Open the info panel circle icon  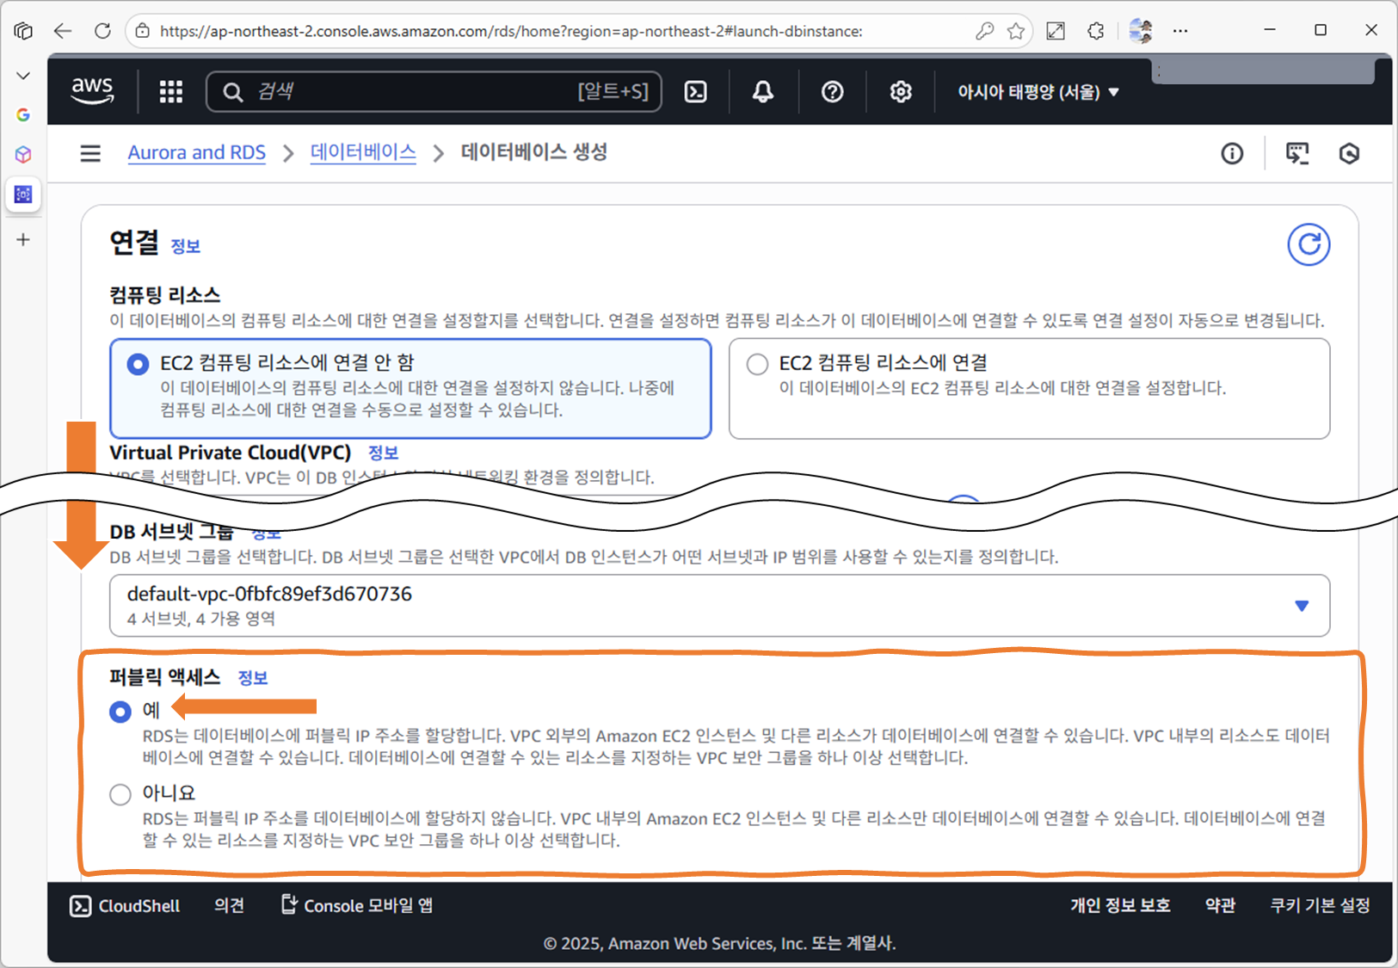click(1232, 153)
